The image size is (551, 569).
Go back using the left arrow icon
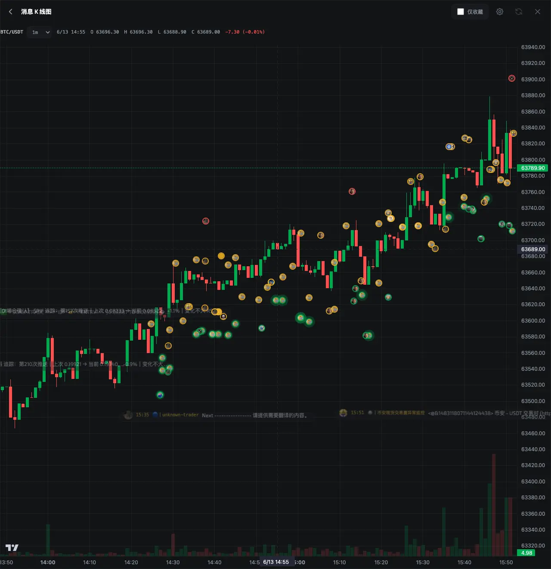point(11,12)
